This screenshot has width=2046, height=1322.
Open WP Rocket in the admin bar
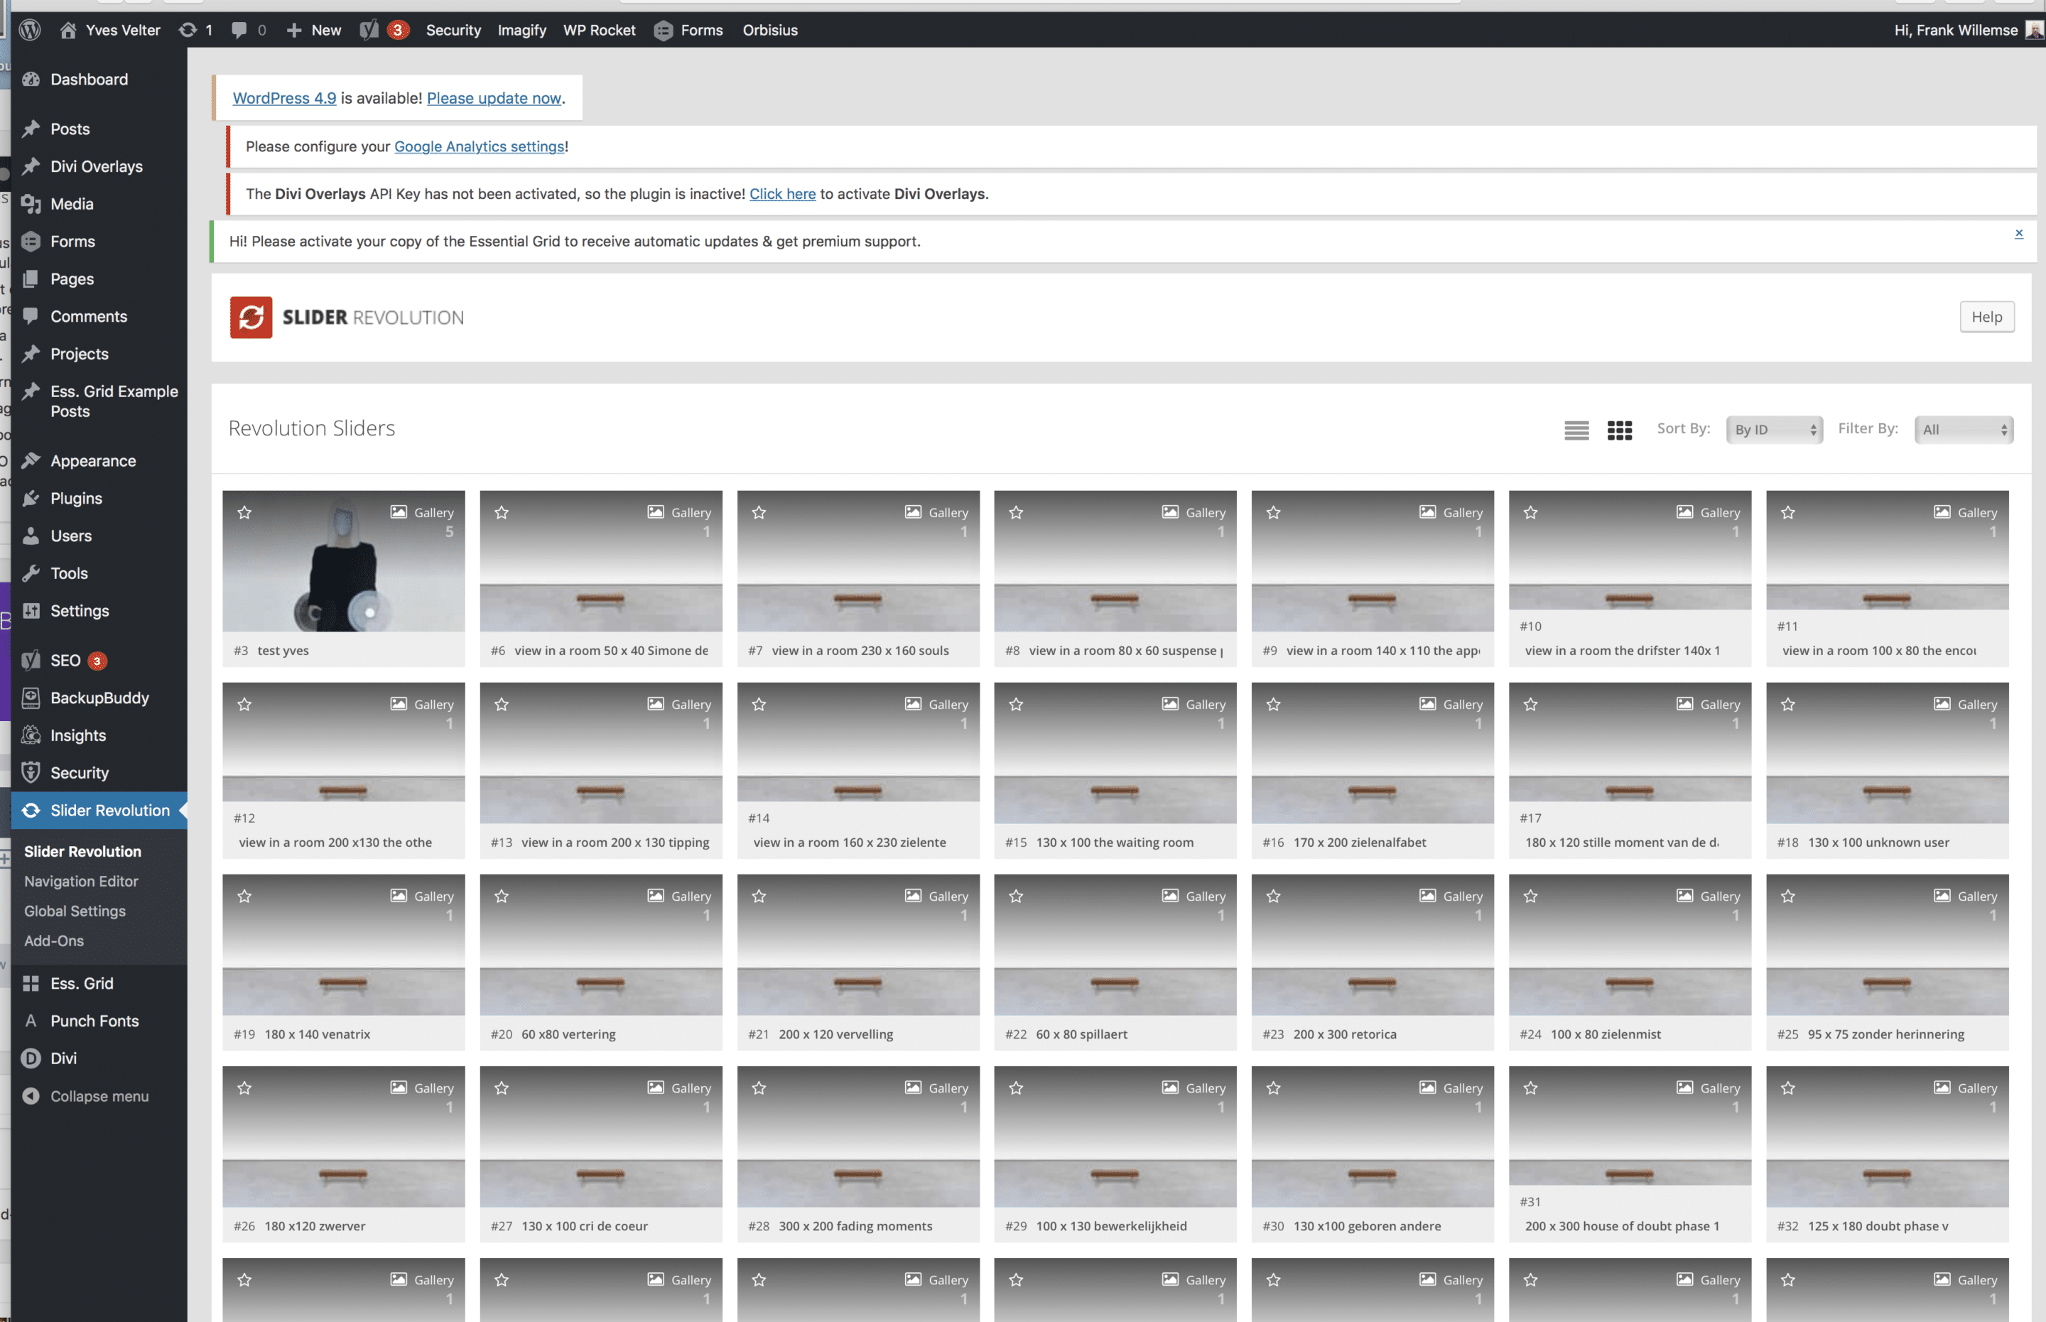coord(599,30)
